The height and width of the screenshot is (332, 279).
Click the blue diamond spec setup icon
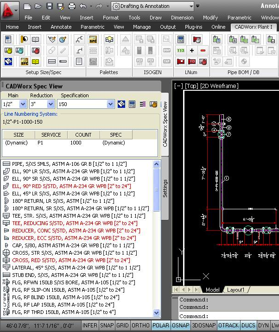(8, 62)
